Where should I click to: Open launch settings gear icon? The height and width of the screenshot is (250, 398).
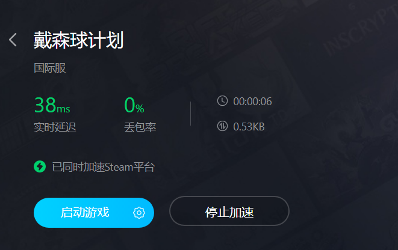tap(139, 213)
